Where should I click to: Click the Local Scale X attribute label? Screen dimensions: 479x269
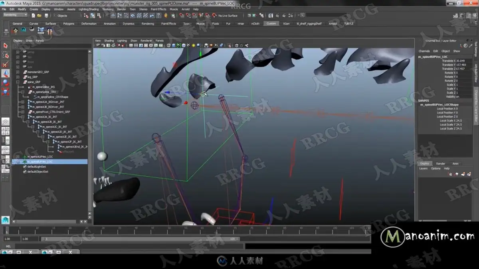[x=447, y=120]
